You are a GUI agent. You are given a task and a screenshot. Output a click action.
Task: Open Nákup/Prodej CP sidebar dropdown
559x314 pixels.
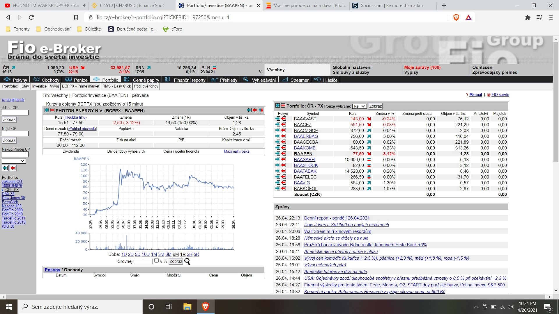[x=14, y=161]
